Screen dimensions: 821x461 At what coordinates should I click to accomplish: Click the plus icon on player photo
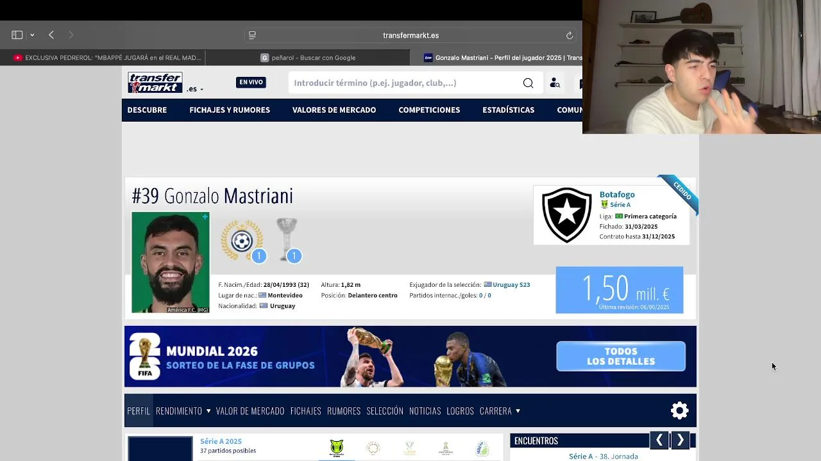[205, 217]
